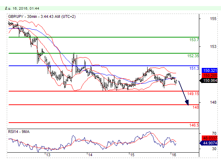The image size is (221, 163).
Task: Click the red RSI value 48.0337
Action: coord(210,138)
